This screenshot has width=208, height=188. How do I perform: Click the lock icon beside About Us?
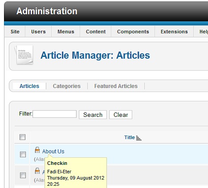coord(37,150)
